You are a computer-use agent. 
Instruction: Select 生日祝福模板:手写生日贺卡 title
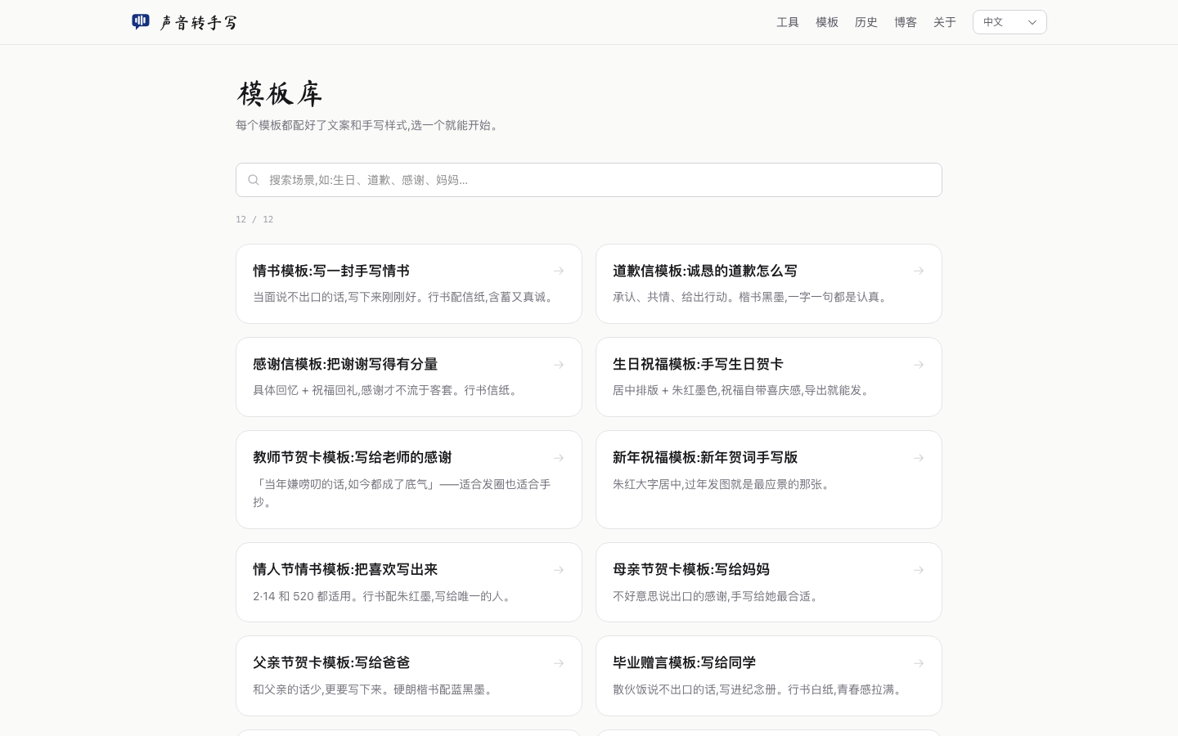pyautogui.click(x=698, y=364)
